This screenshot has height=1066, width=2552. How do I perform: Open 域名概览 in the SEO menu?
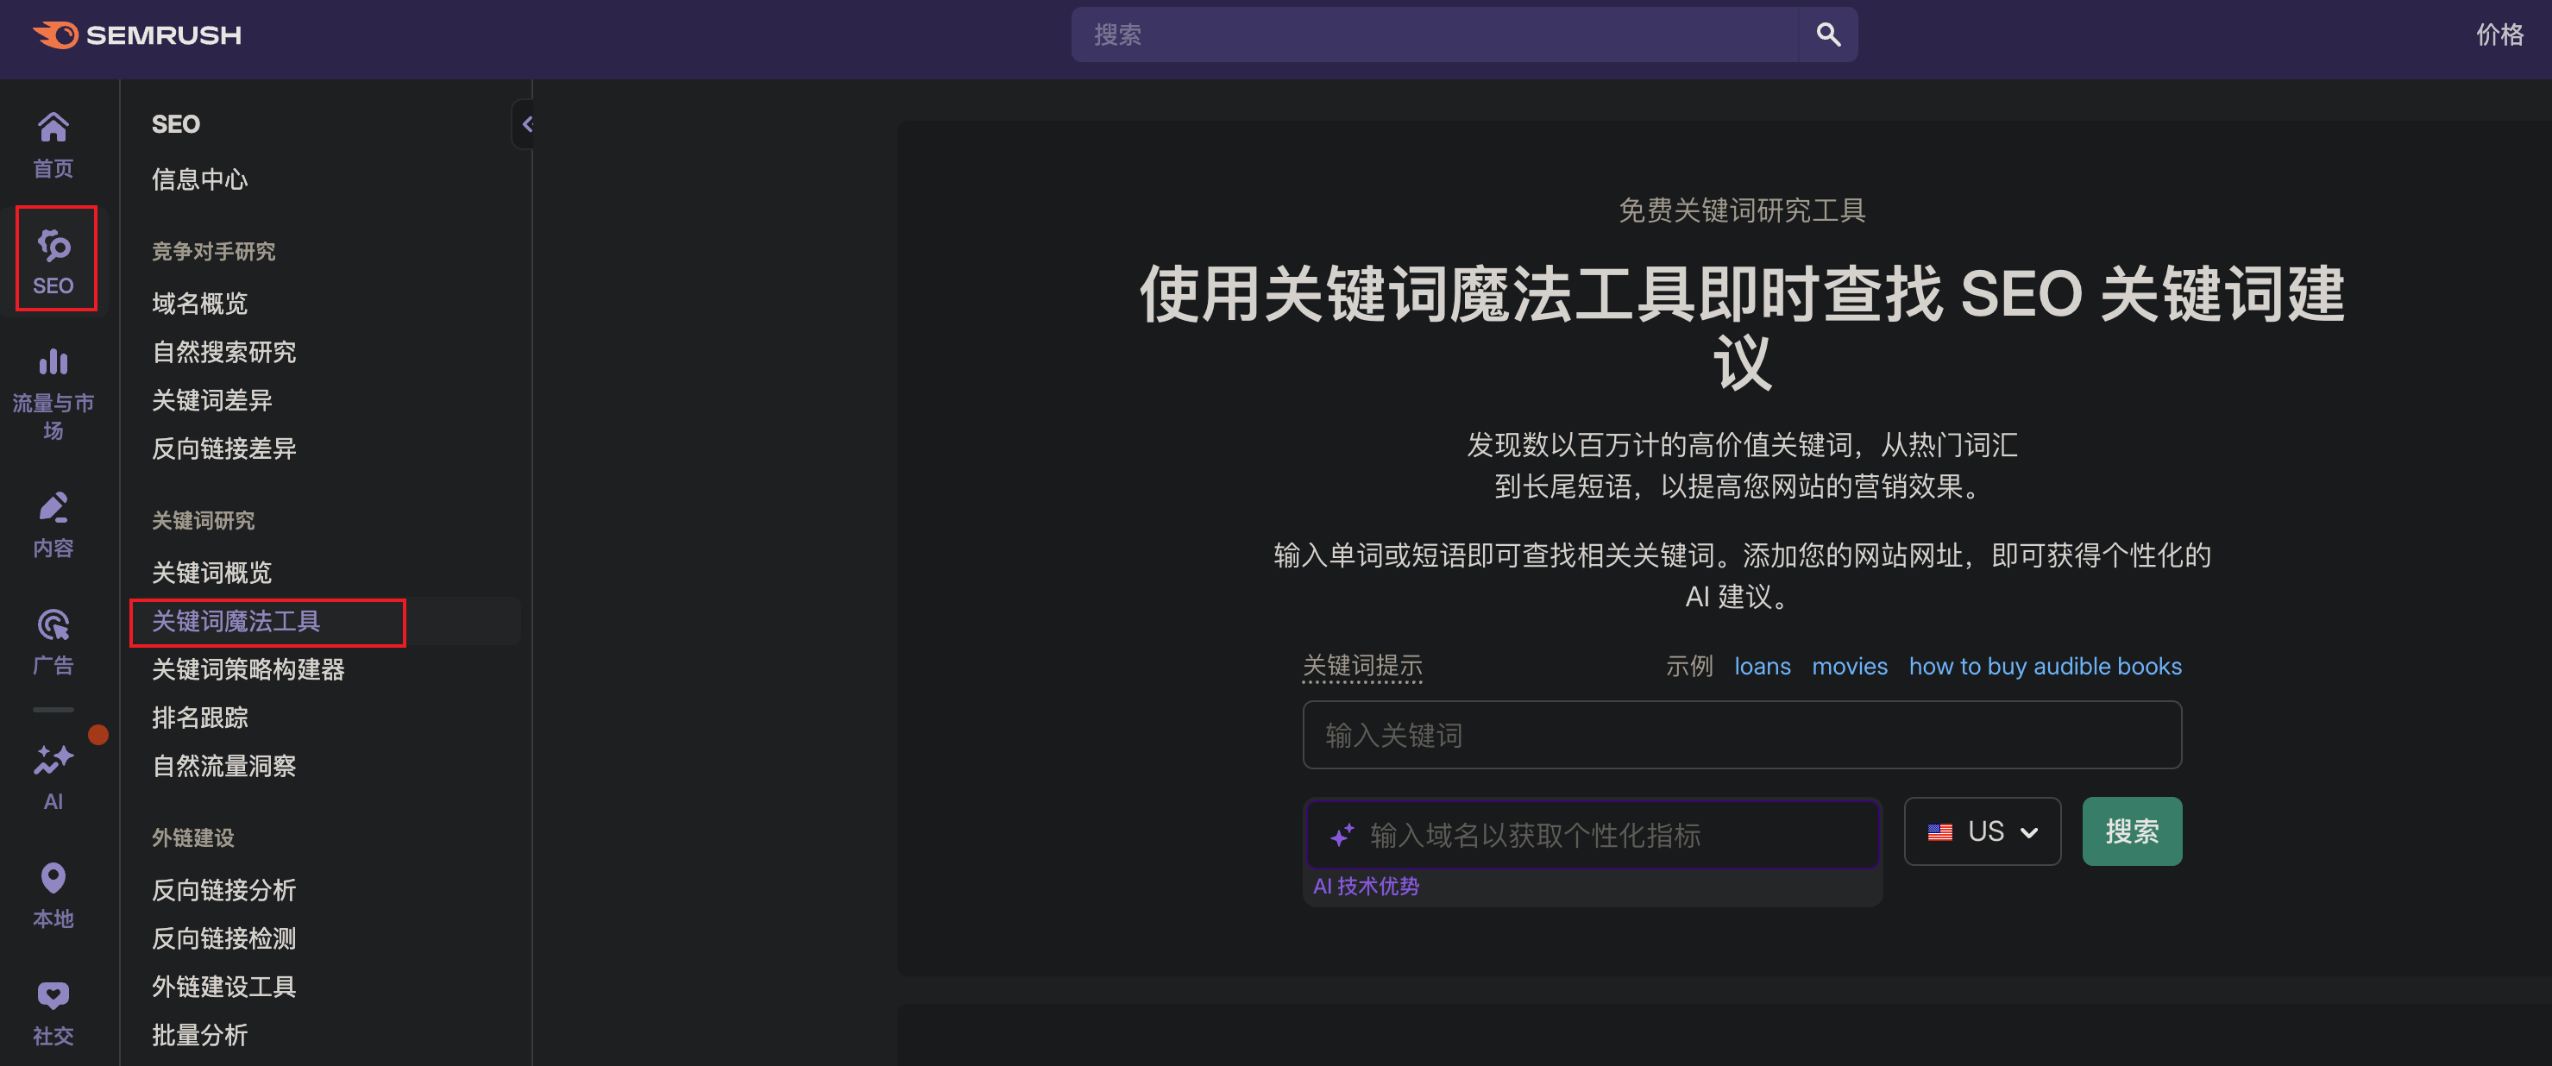[199, 304]
